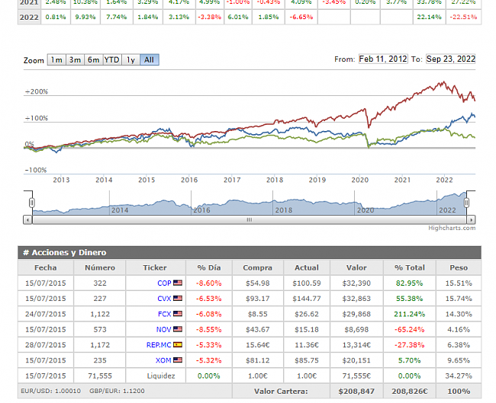Click the 2022 year row label
Image resolution: width=496 pixels, height=403 pixels.
(29, 17)
